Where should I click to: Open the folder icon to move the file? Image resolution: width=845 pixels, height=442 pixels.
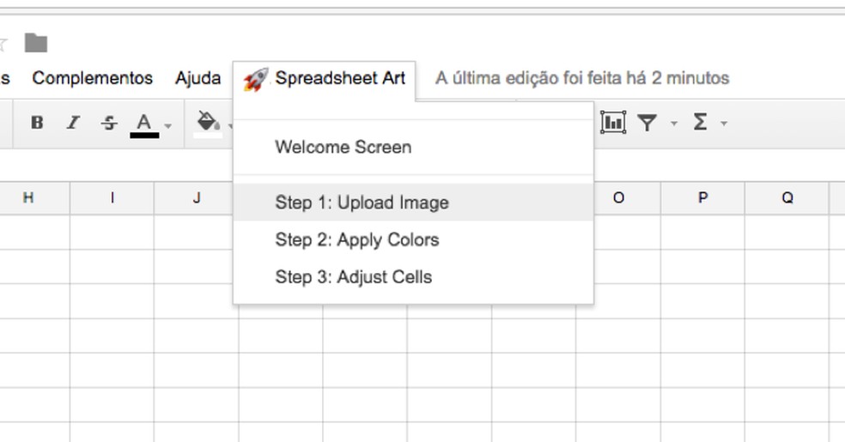tap(35, 43)
